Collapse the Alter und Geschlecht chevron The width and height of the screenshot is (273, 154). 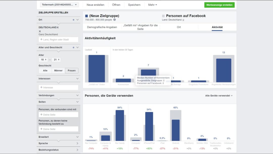coord(78,47)
